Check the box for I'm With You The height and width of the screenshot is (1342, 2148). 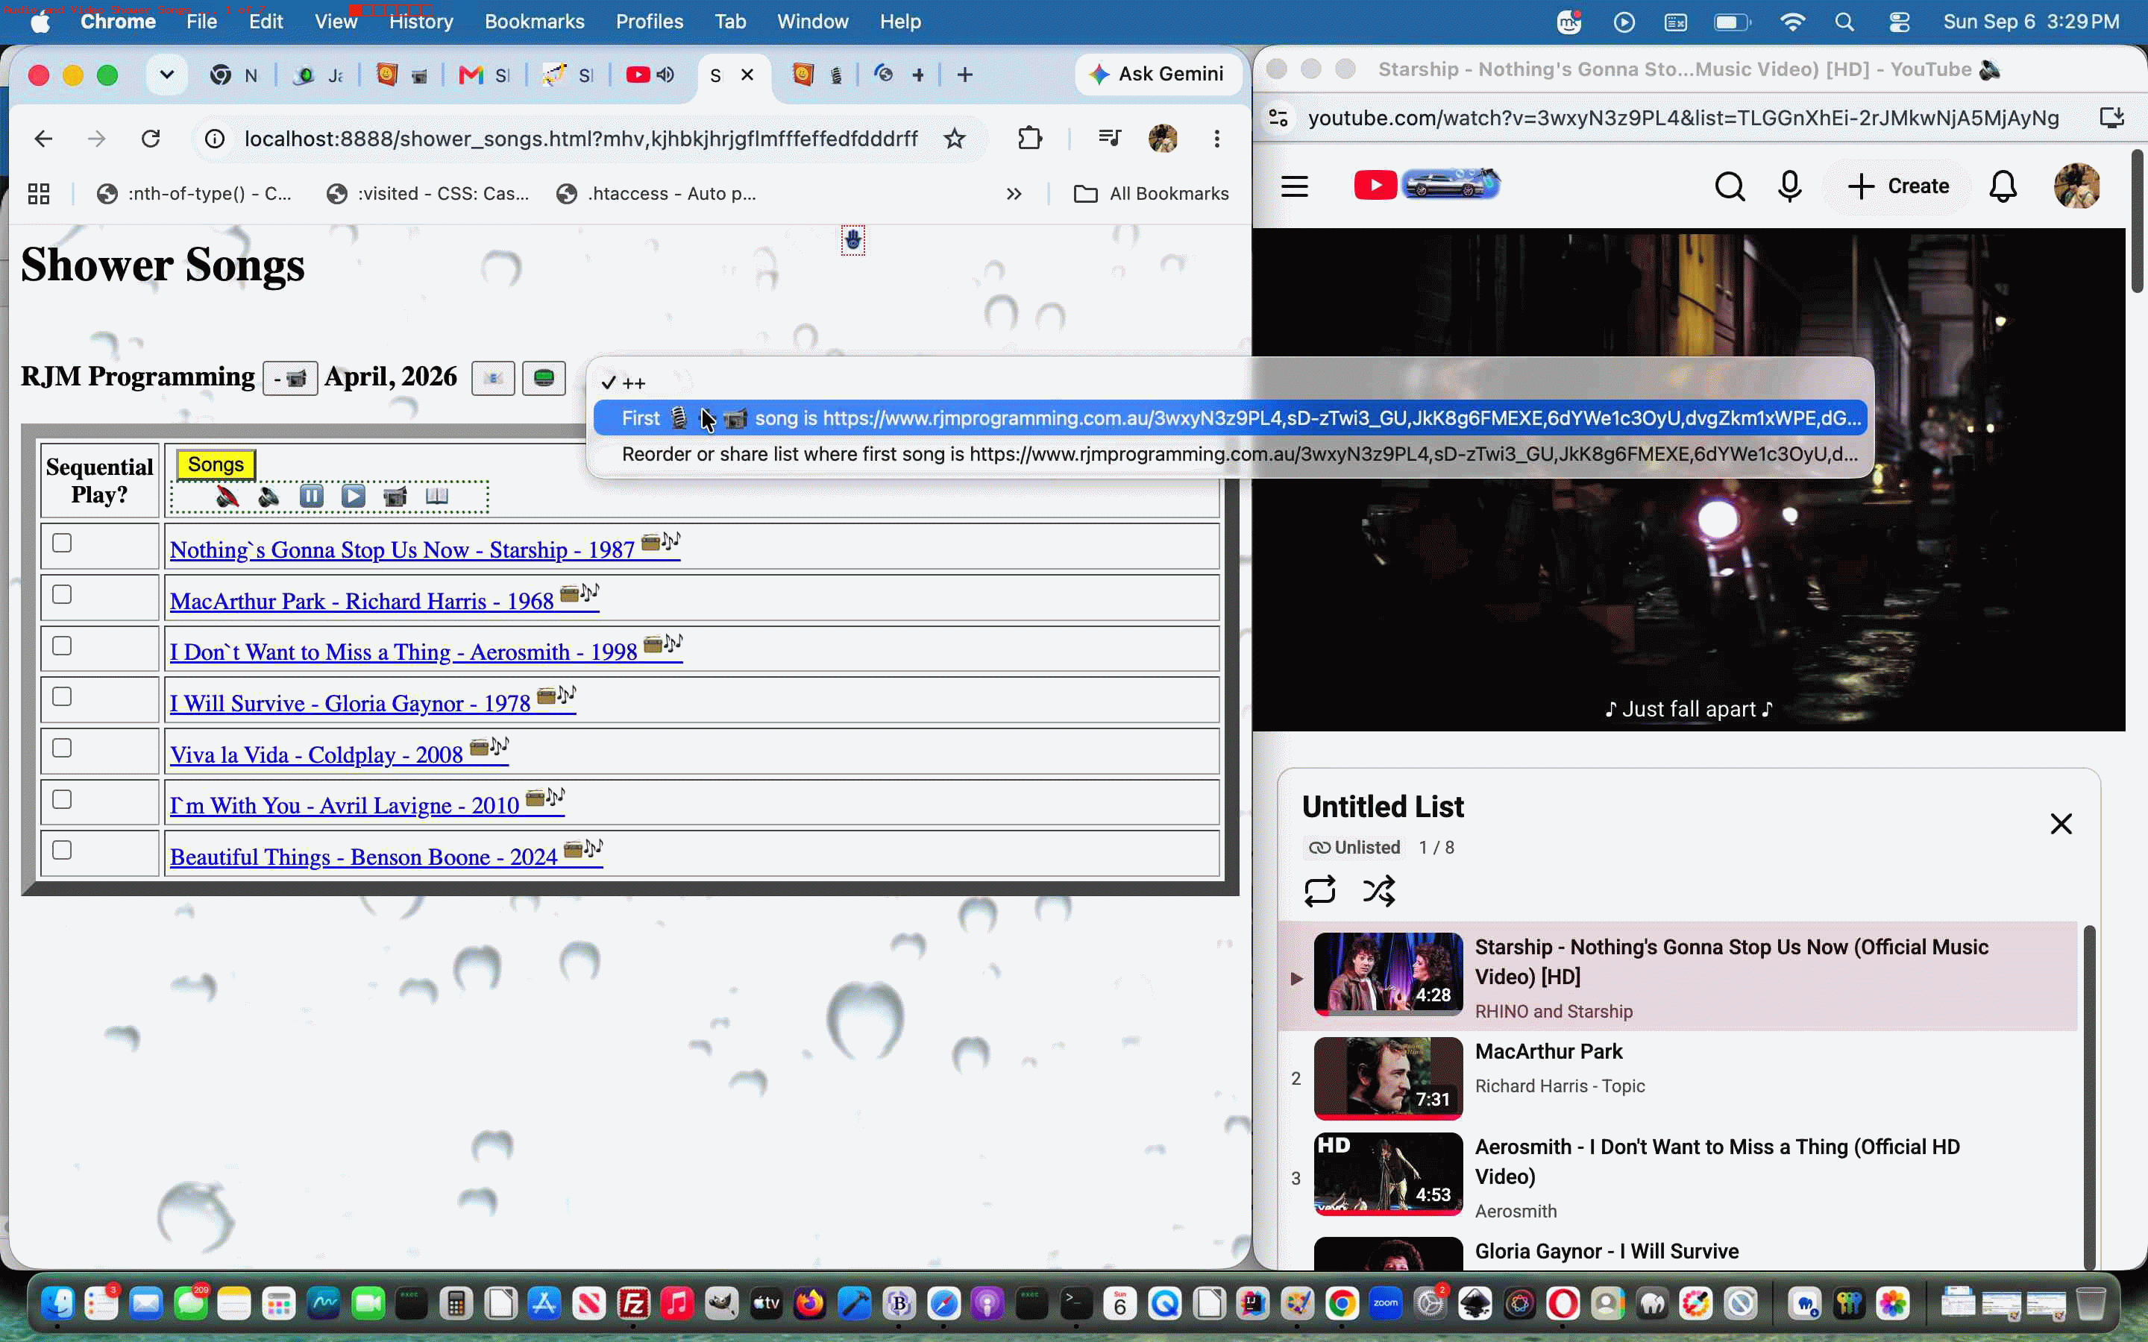pyautogui.click(x=61, y=798)
